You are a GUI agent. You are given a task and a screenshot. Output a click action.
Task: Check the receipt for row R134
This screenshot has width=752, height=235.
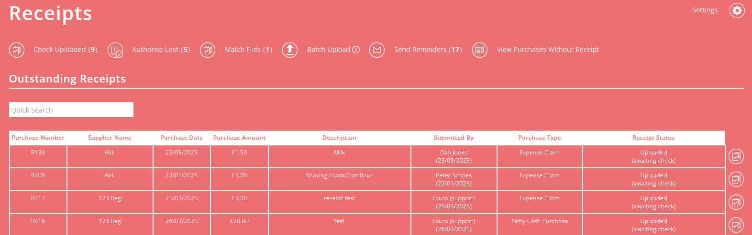(736, 156)
